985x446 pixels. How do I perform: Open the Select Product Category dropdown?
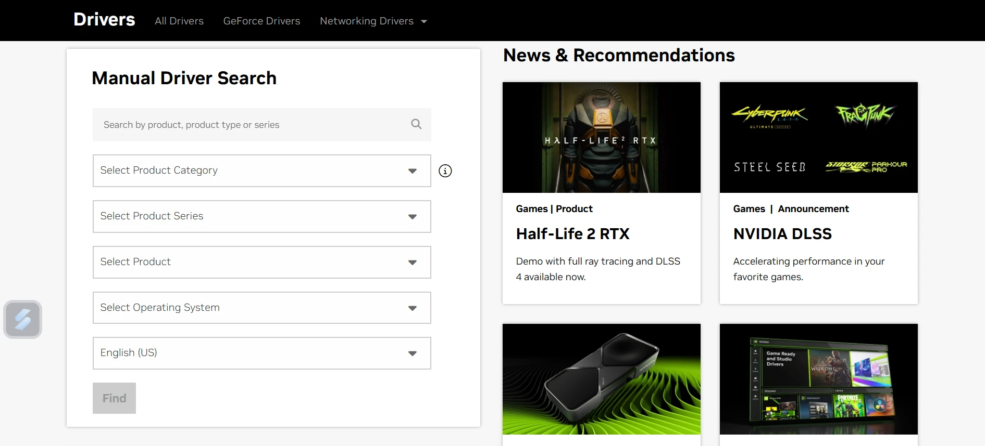(x=262, y=170)
